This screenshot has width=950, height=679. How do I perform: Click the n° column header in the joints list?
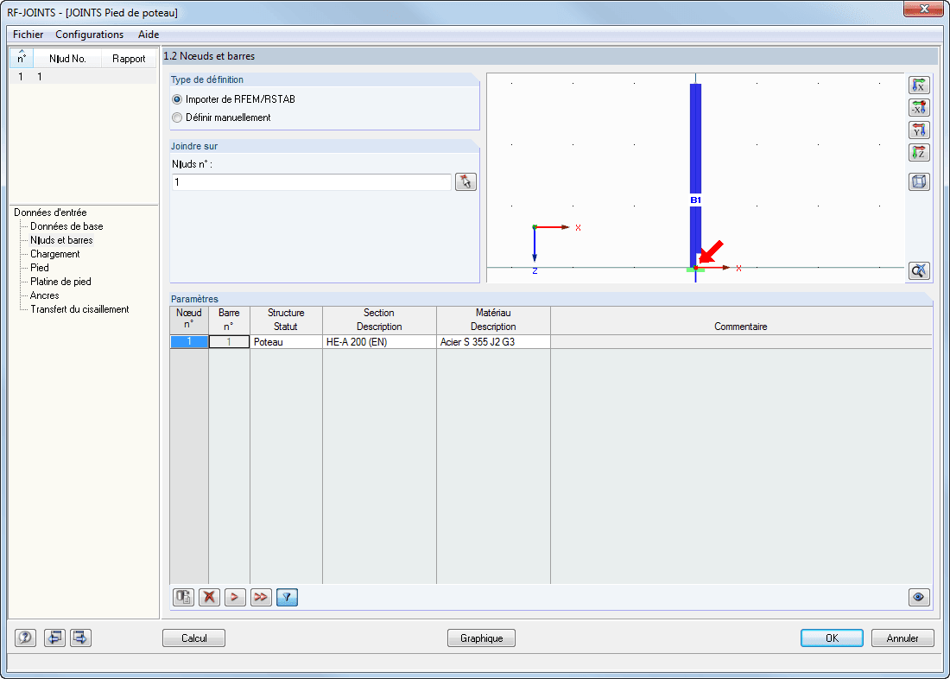(22, 58)
